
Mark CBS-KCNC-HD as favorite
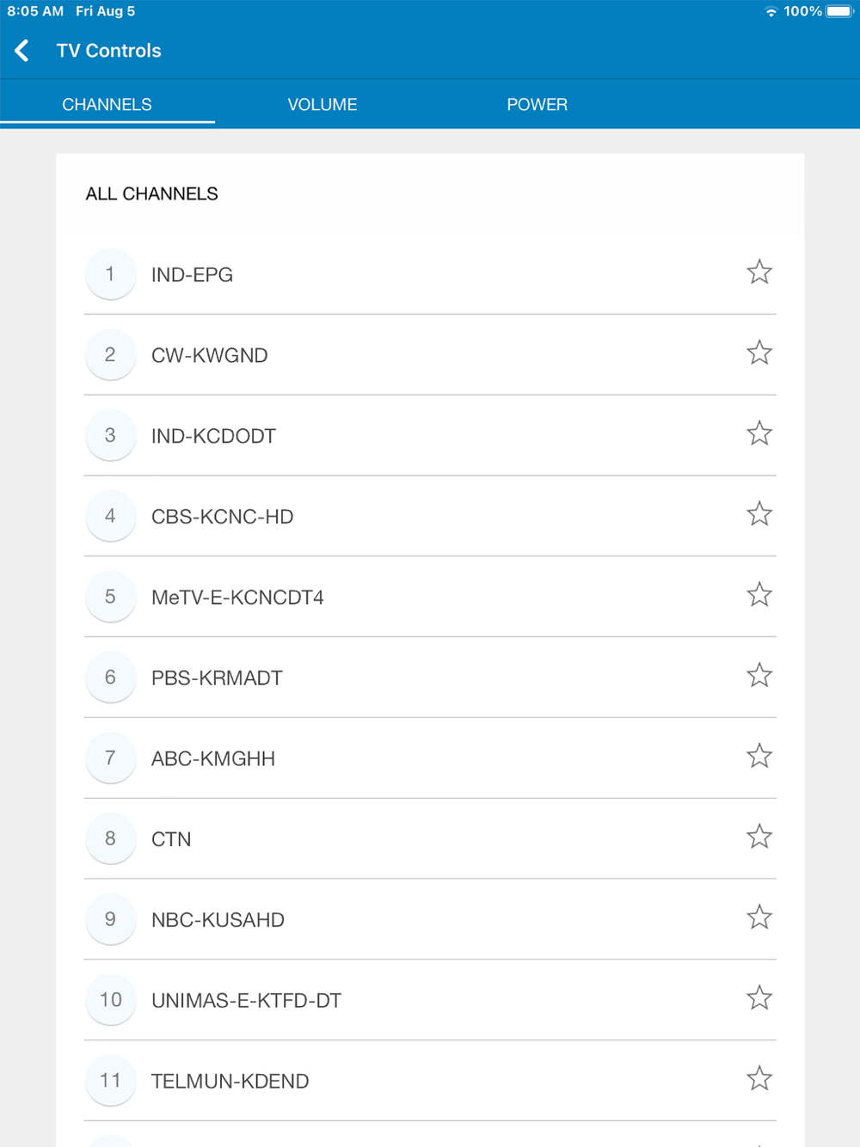[x=759, y=515]
